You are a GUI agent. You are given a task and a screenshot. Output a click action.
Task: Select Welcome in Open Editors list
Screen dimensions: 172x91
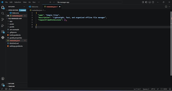point(15,13)
